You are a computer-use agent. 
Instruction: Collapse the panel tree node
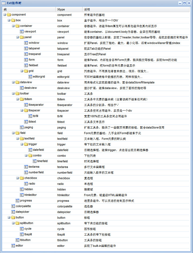point(18,37)
